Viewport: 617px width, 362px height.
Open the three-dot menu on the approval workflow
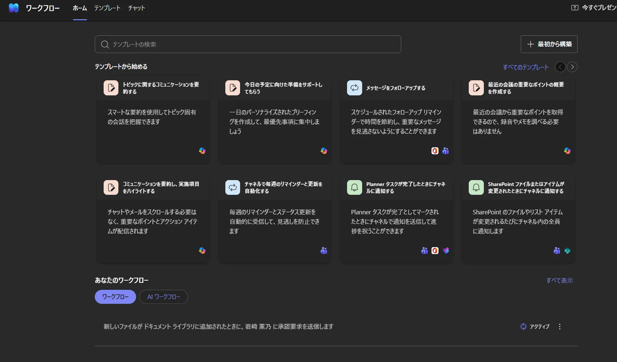(x=560, y=326)
